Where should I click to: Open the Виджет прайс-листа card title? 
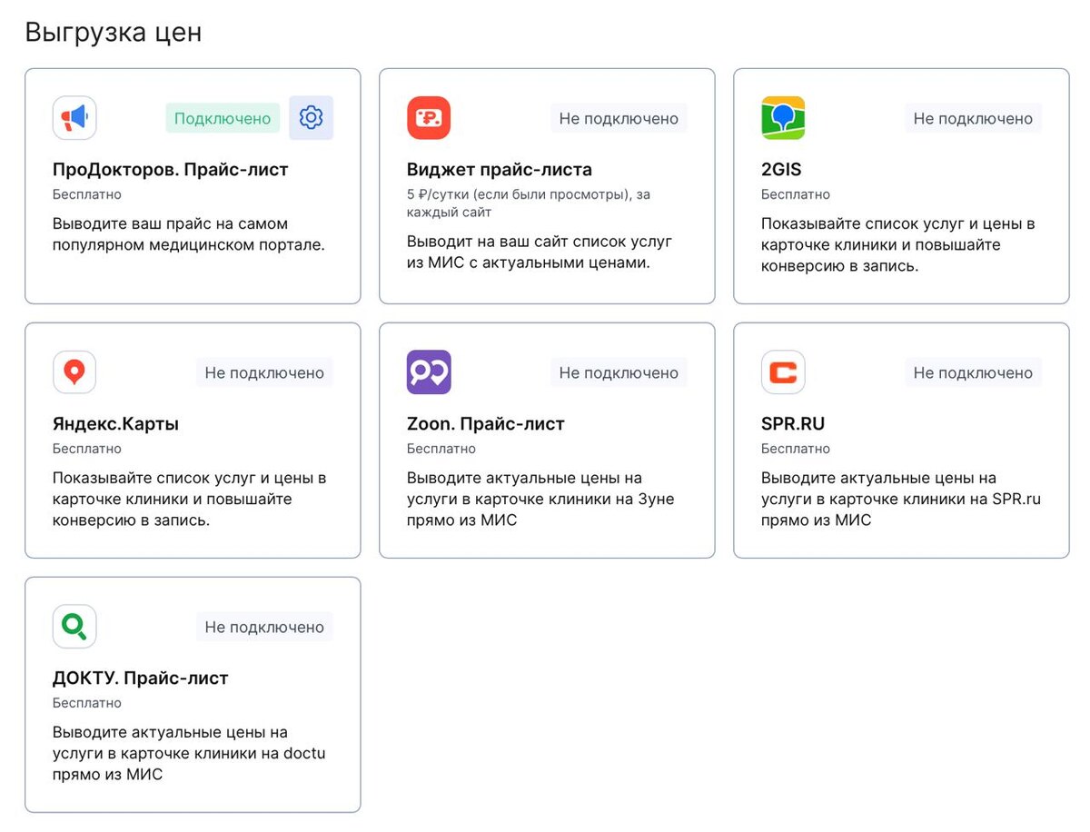click(500, 170)
